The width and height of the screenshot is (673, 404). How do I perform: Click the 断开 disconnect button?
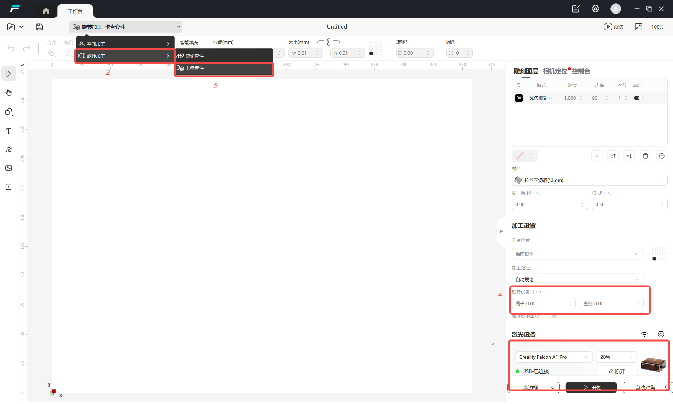tap(617, 371)
